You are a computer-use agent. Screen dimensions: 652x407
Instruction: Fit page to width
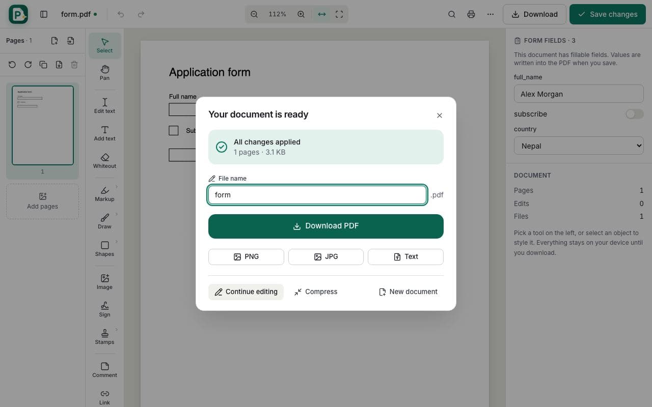(322, 14)
